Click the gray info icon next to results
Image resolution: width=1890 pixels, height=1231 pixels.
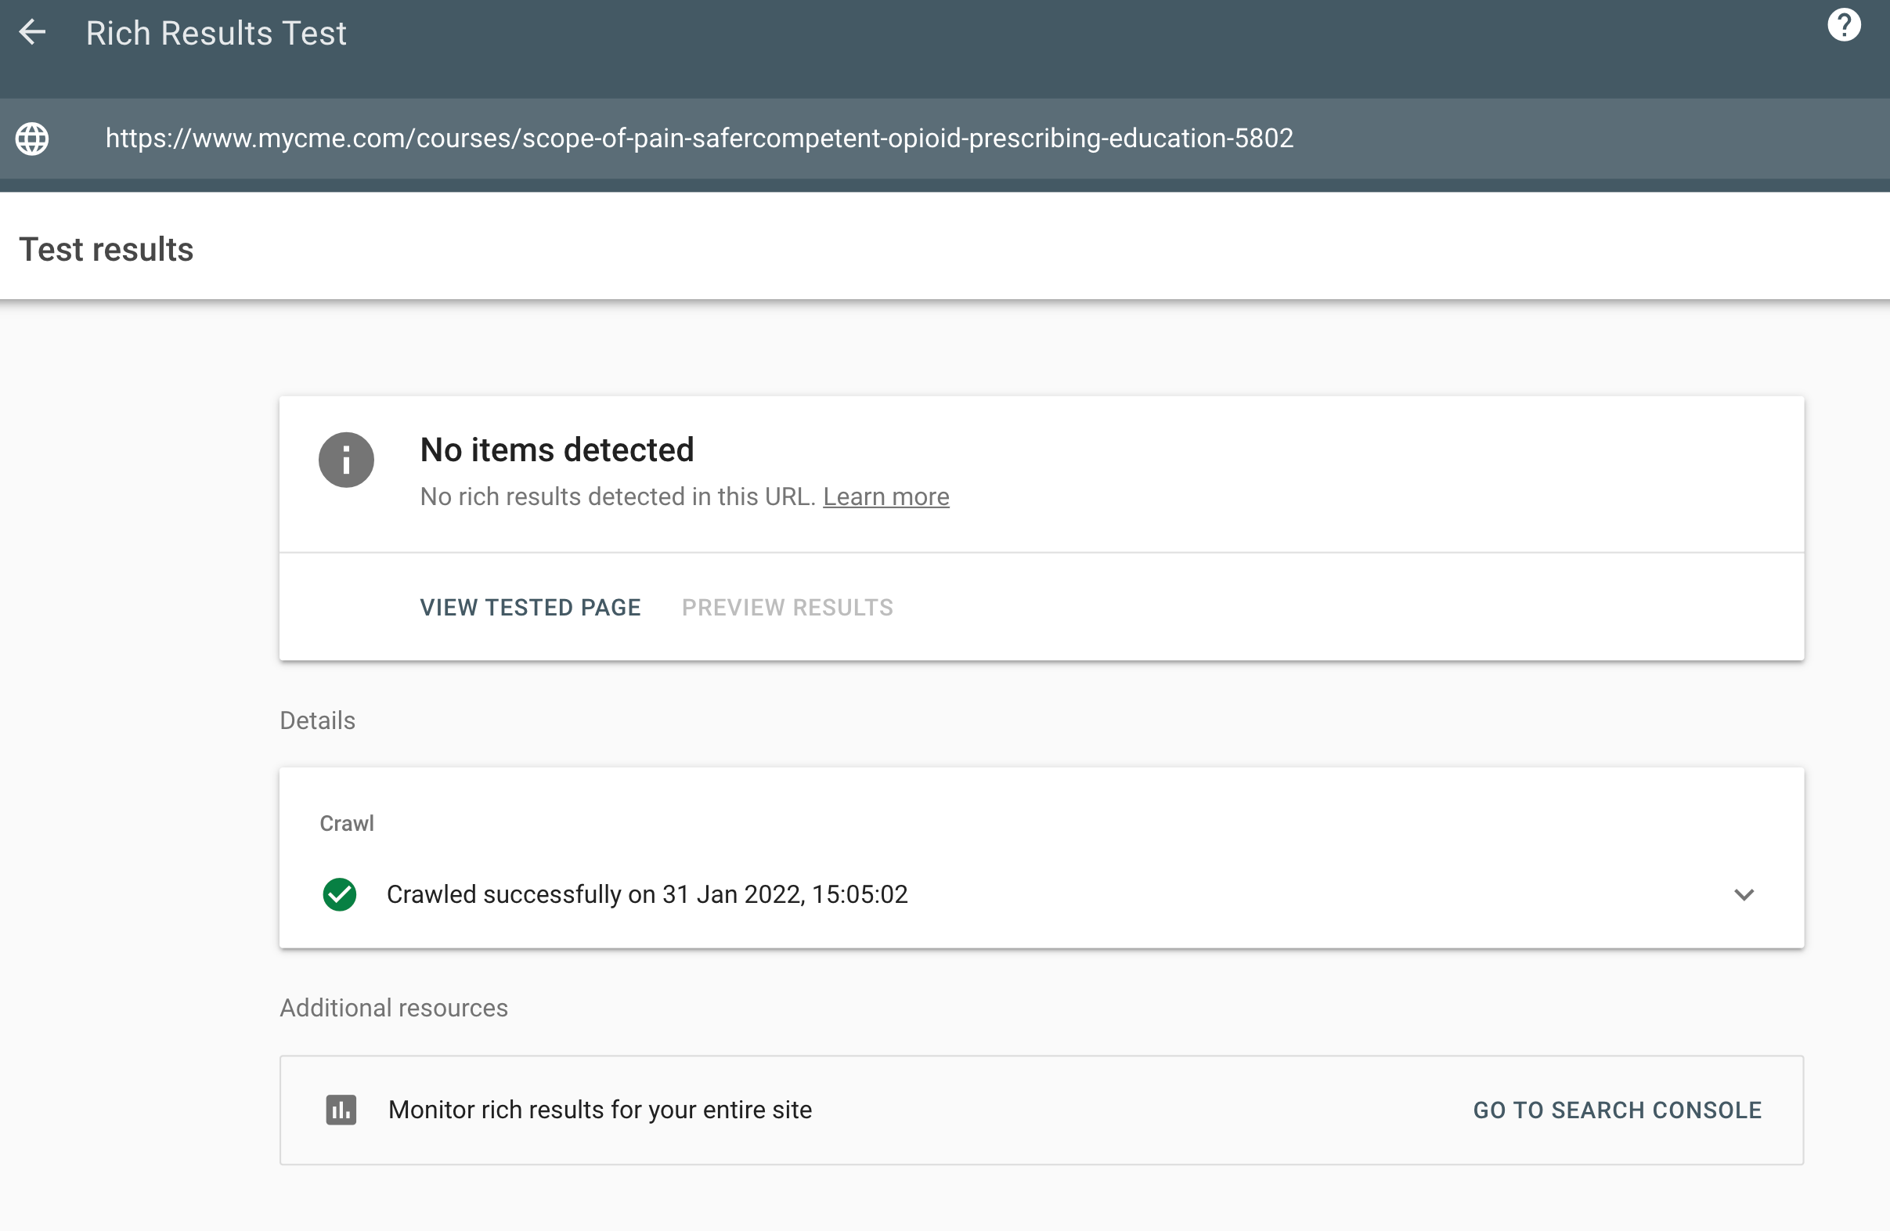click(345, 459)
